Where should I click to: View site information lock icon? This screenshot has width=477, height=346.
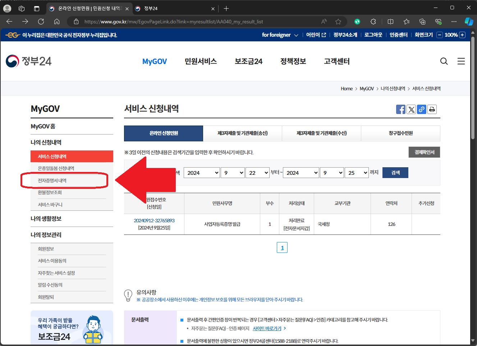(x=76, y=22)
